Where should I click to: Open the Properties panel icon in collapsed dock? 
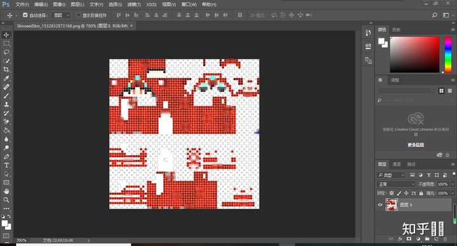(x=368, y=46)
